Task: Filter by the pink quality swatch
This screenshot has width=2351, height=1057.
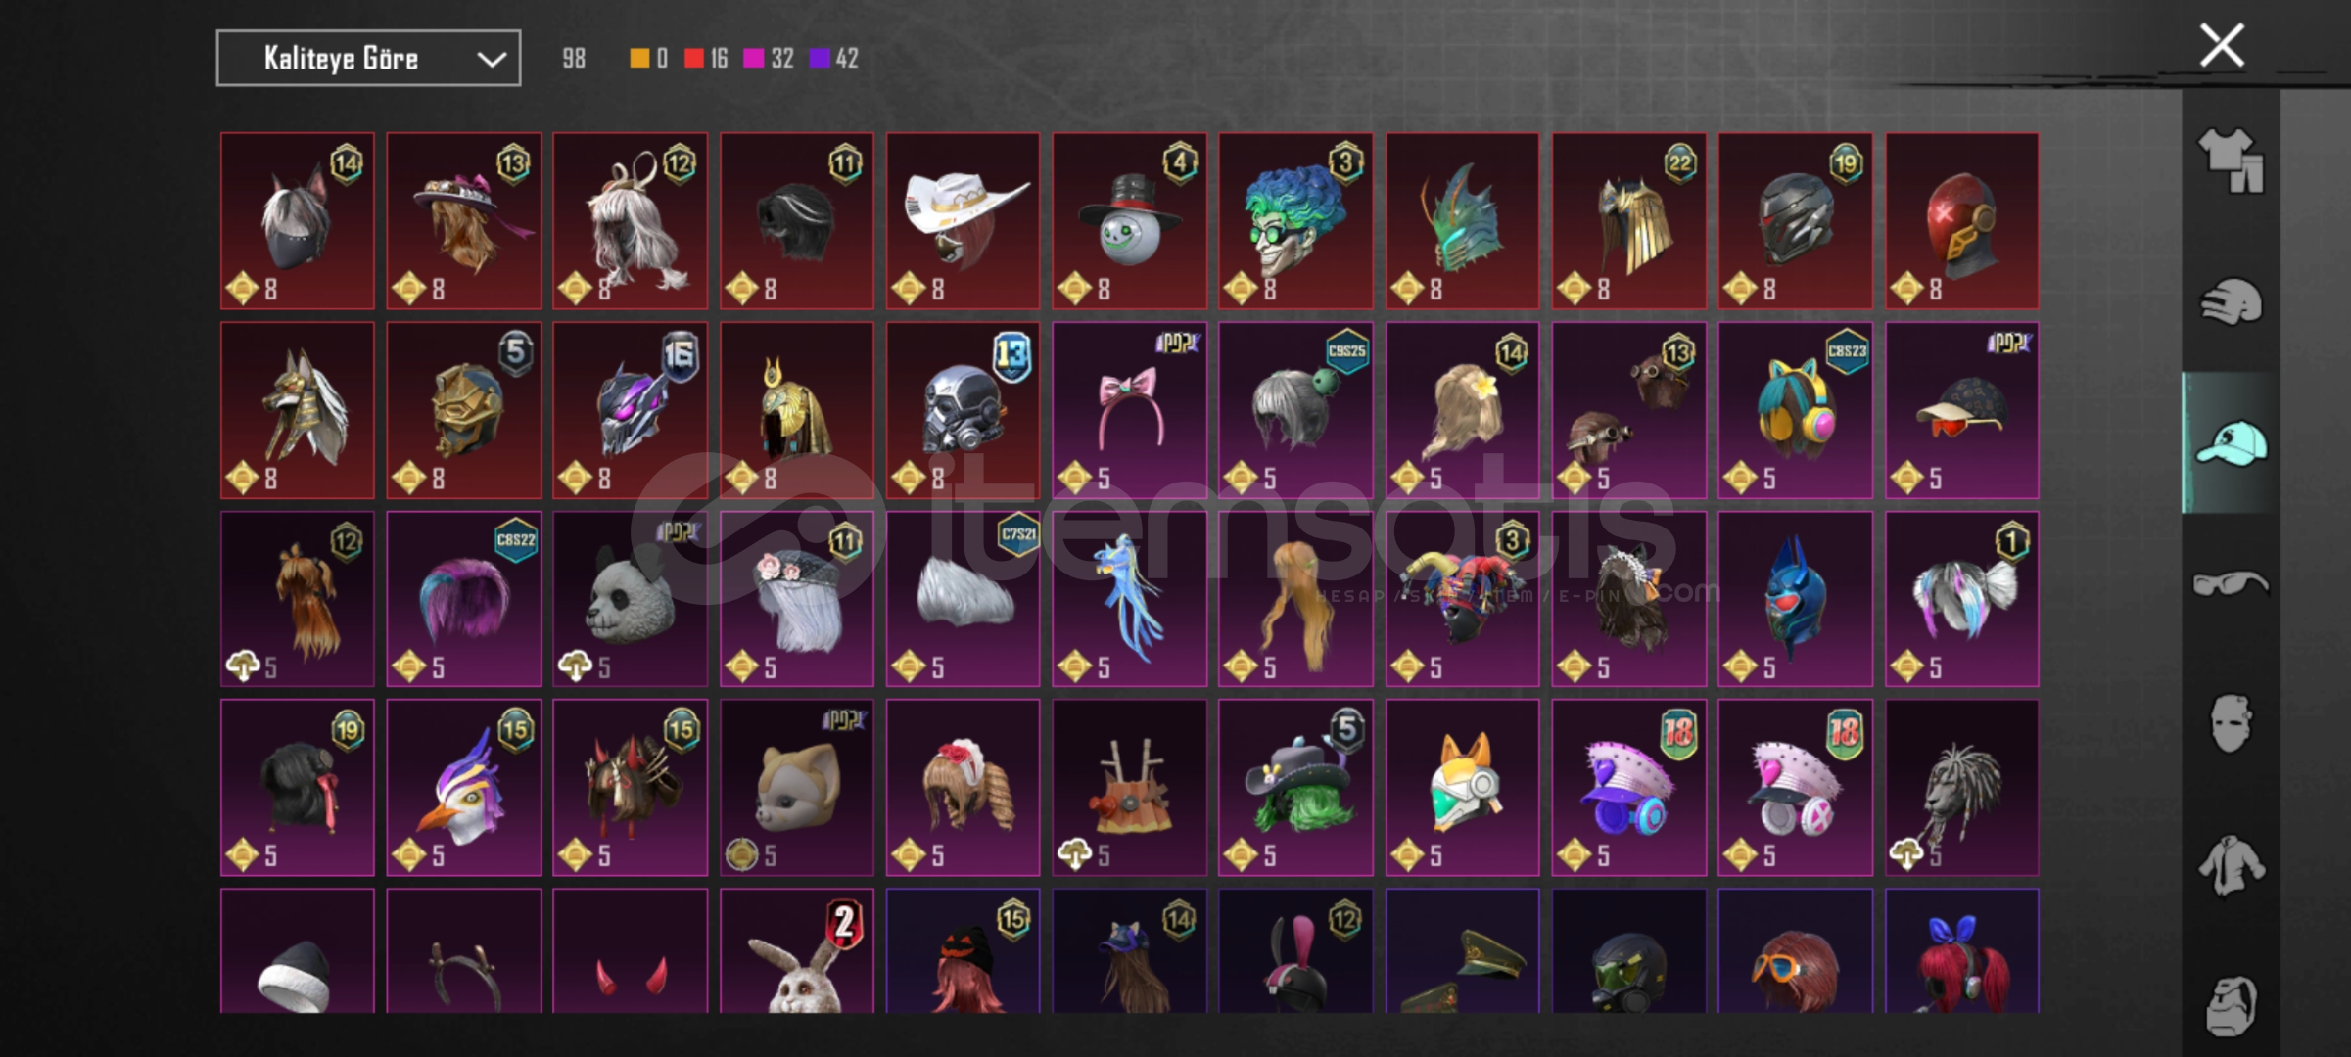Action: pyautogui.click(x=753, y=59)
